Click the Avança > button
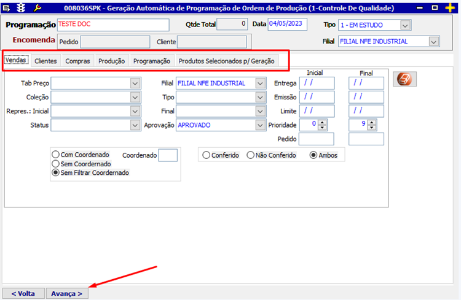The height and width of the screenshot is (300, 461). click(67, 293)
